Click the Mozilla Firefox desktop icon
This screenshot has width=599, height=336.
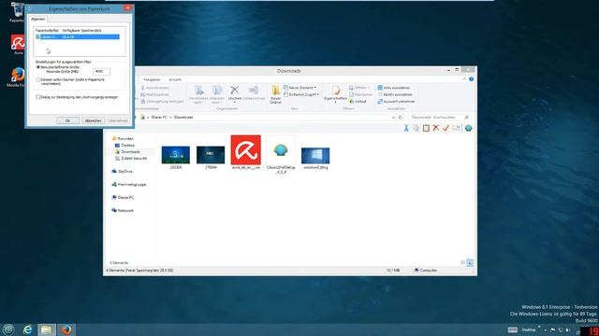[17, 77]
